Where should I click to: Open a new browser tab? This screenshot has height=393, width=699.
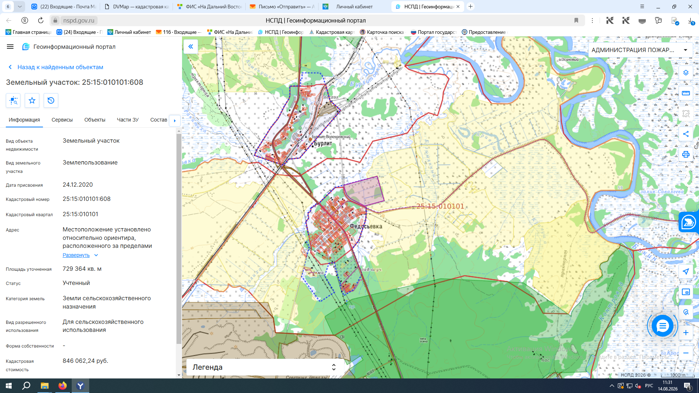(470, 7)
